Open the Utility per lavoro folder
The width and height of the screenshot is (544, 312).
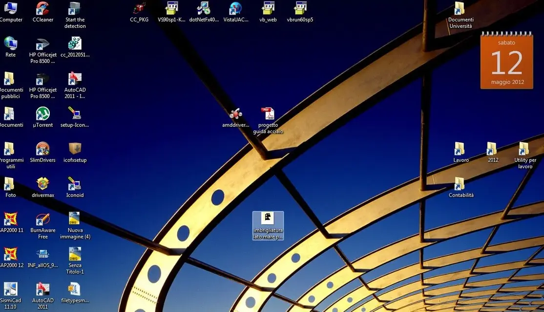coord(525,156)
